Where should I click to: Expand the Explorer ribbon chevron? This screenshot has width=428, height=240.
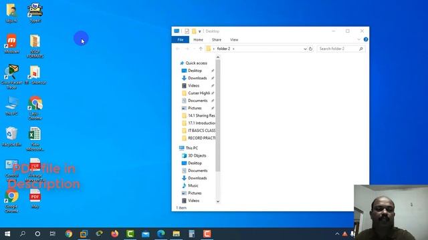pyautogui.click(x=358, y=39)
